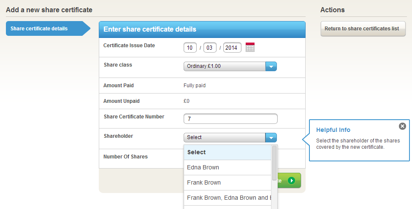Open the Ordinary £1.00 share class combo box

pos(225,66)
